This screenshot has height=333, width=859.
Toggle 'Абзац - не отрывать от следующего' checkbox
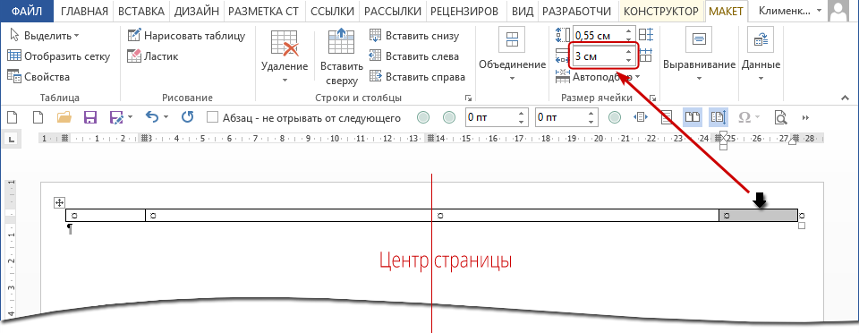(213, 117)
